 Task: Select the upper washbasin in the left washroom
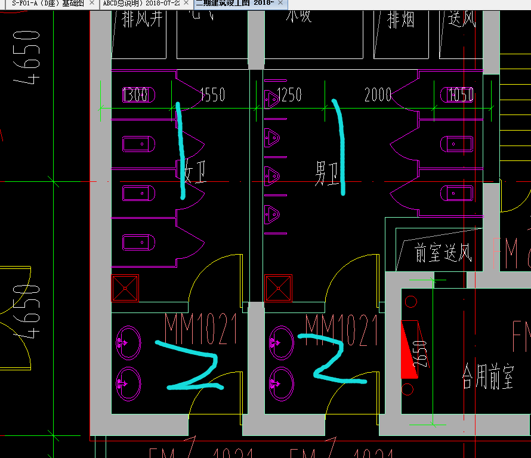[128, 343]
